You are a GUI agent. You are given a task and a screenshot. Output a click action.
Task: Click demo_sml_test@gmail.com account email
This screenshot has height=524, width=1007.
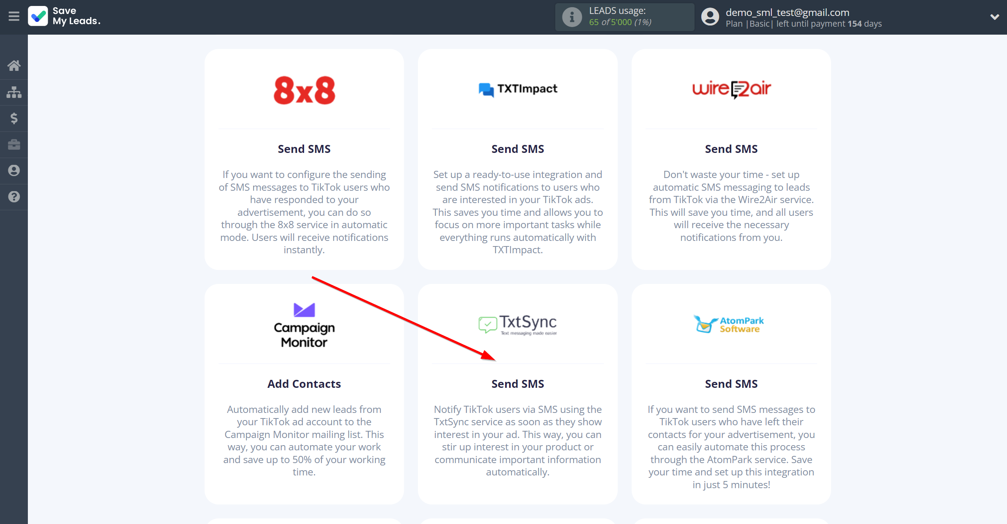(x=787, y=12)
